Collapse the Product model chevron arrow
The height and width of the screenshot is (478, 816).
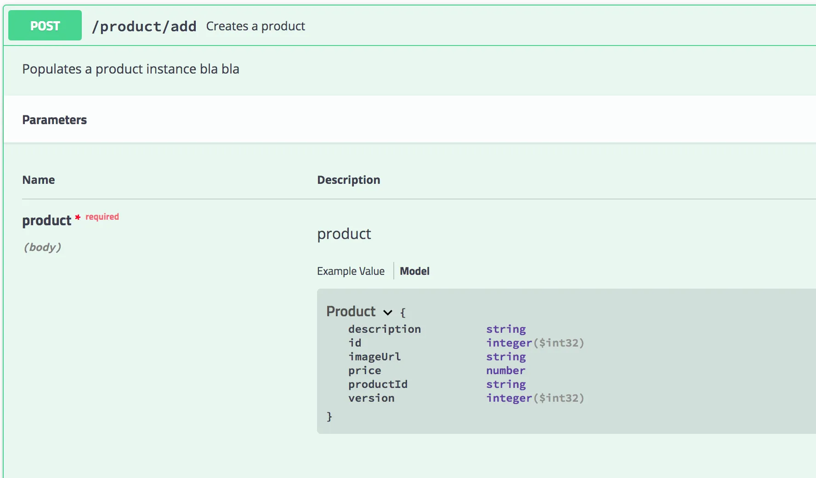[x=388, y=313]
